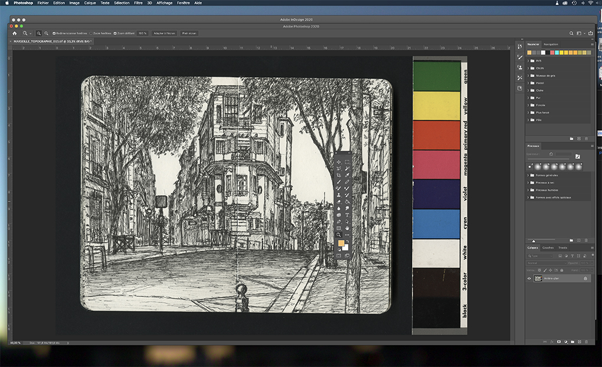This screenshot has height=367, width=602.
Task: Select the MARSEILLE_TOPOGRAPHIE_015.tif document tab
Action: tap(52, 41)
